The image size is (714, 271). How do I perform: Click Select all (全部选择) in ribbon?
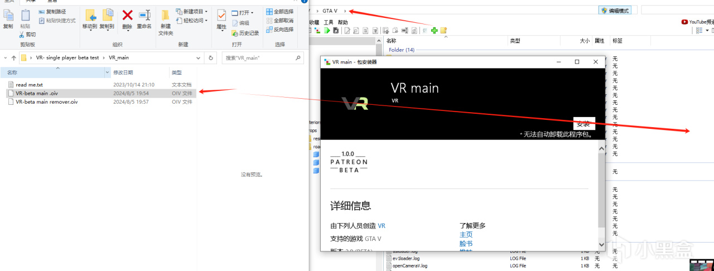click(279, 12)
